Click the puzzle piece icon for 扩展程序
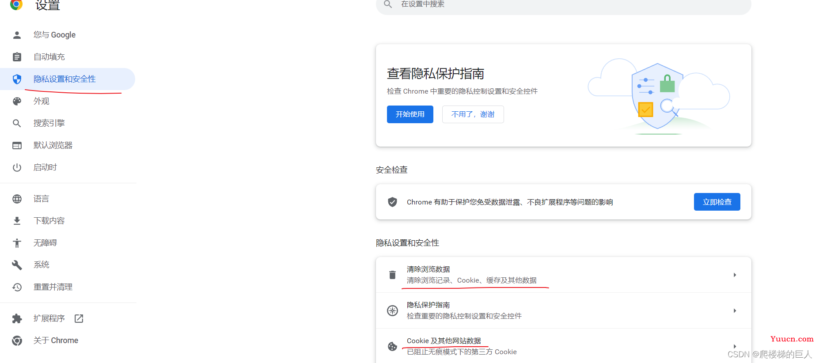Viewport: 819px width, 363px height. 17,318
